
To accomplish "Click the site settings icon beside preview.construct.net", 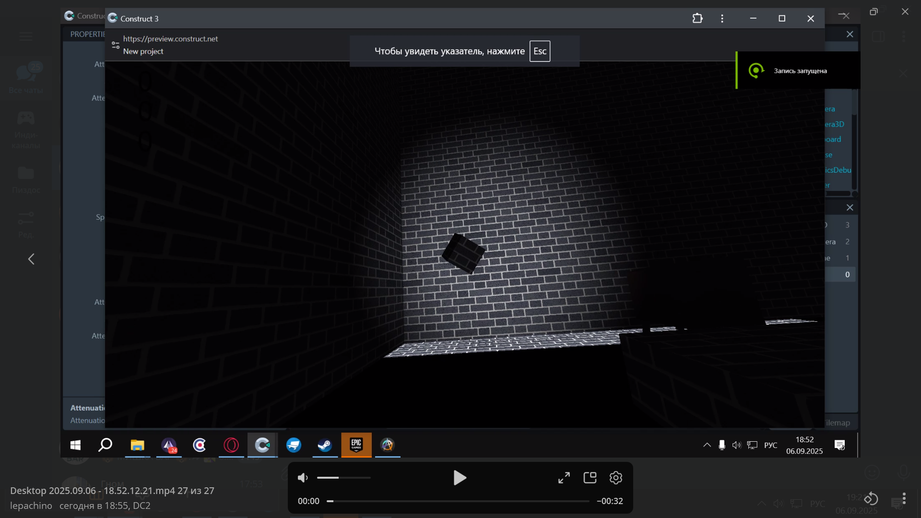I will [116, 45].
